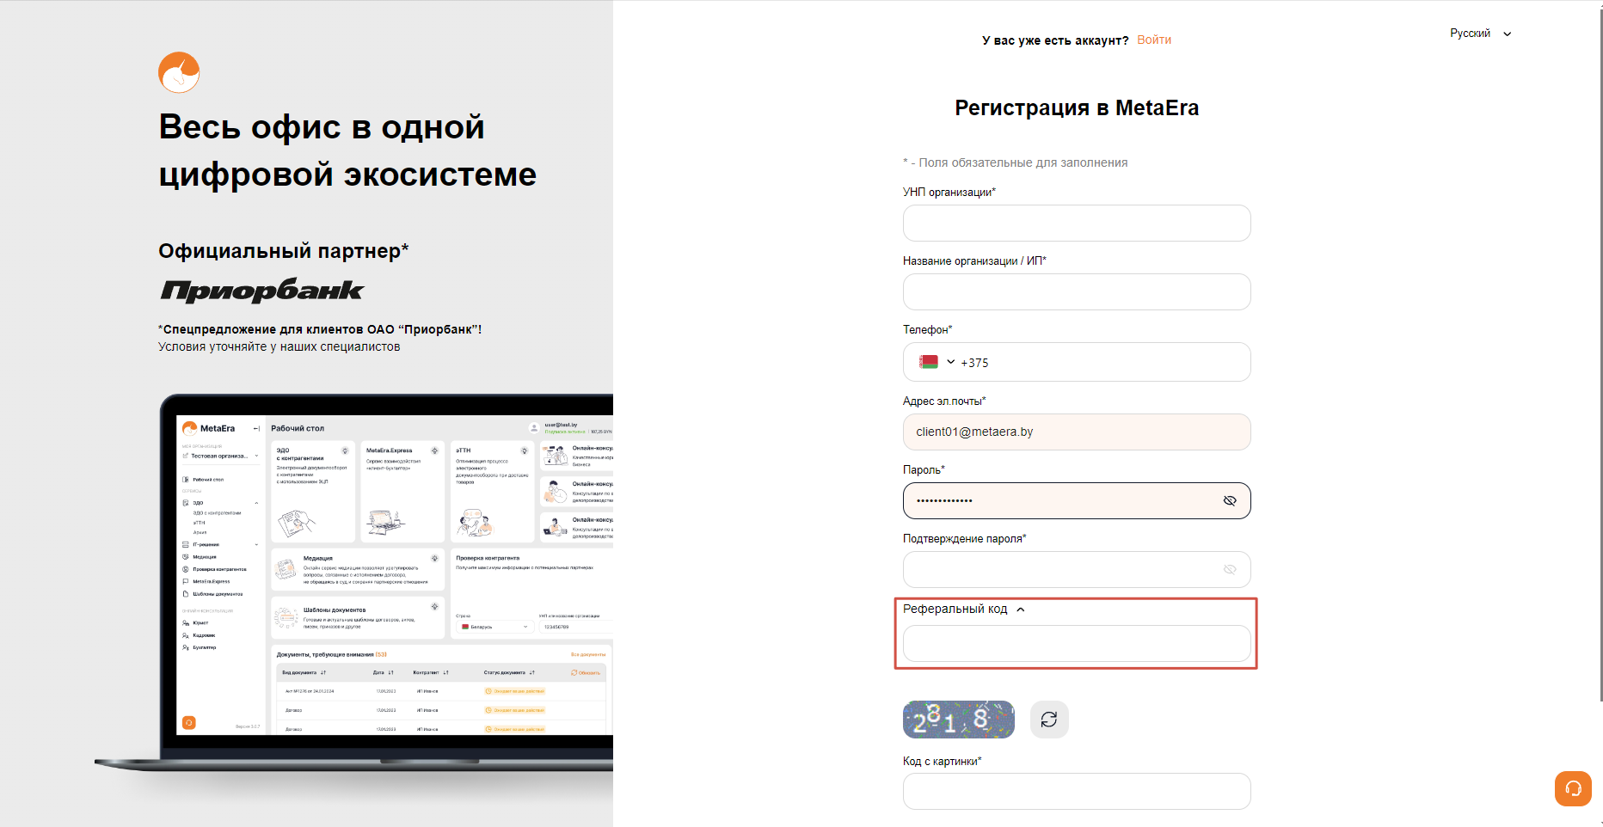
Task: Click the MetaEra orange logo icon
Action: tap(179, 72)
